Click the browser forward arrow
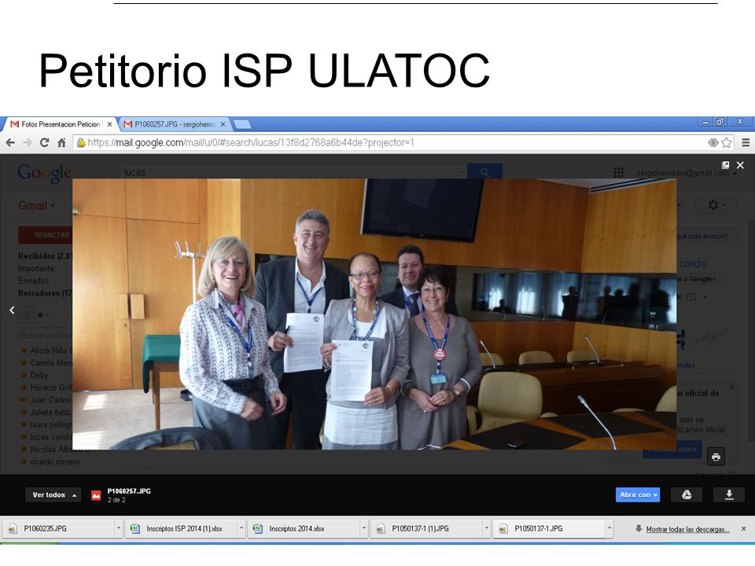755x566 pixels. (28, 142)
